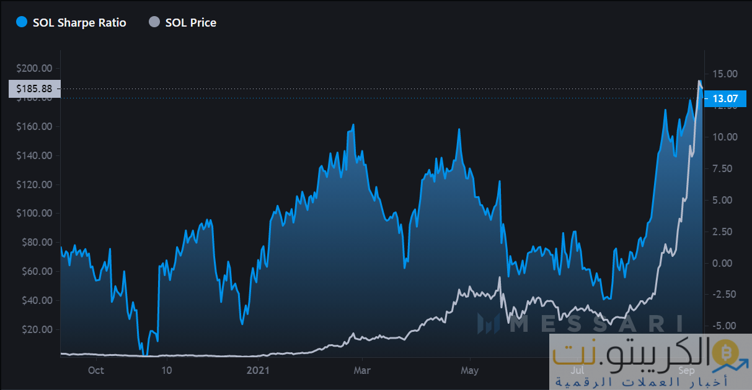The height and width of the screenshot is (390, 752).
Task: Select the 2021 label on the time axis
Action: (258, 371)
